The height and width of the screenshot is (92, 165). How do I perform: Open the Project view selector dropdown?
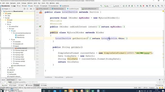click(x=6, y=9)
